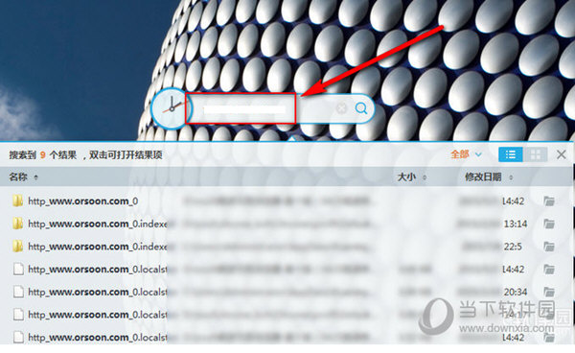Click the folder icon of http_www.orsoon.com_0
The width and height of the screenshot is (575, 353).
tap(17, 200)
